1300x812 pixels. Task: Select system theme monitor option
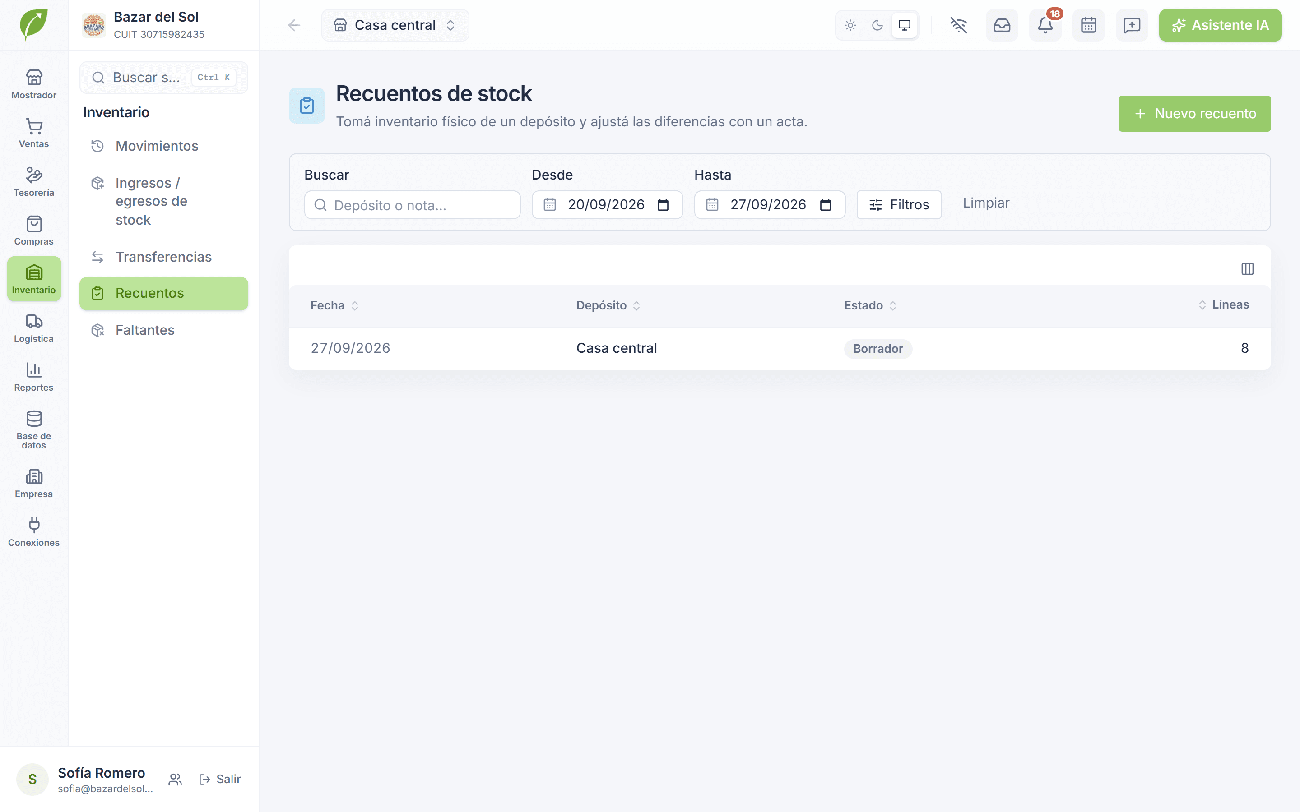point(905,25)
